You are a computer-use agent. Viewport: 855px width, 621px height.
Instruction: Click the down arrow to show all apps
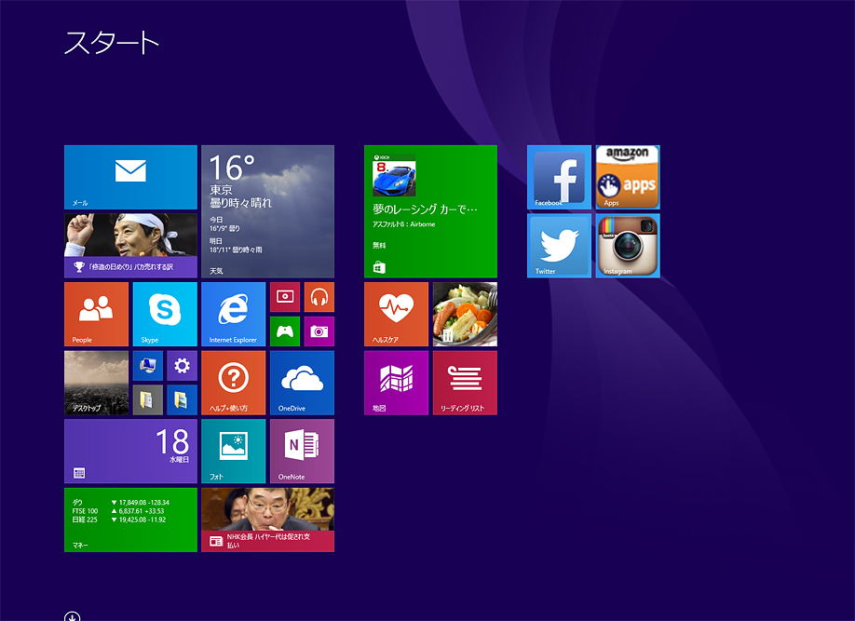[72, 616]
